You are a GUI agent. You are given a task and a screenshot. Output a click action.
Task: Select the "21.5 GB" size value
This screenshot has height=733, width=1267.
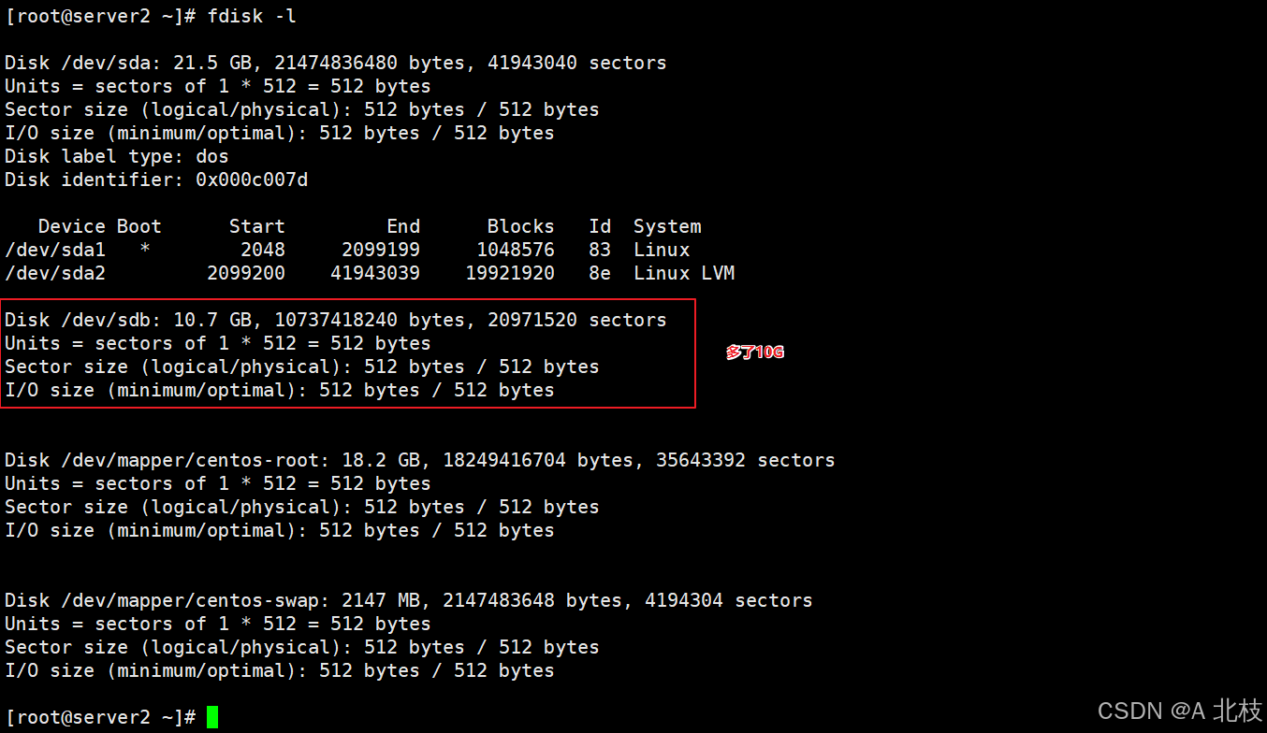point(212,63)
